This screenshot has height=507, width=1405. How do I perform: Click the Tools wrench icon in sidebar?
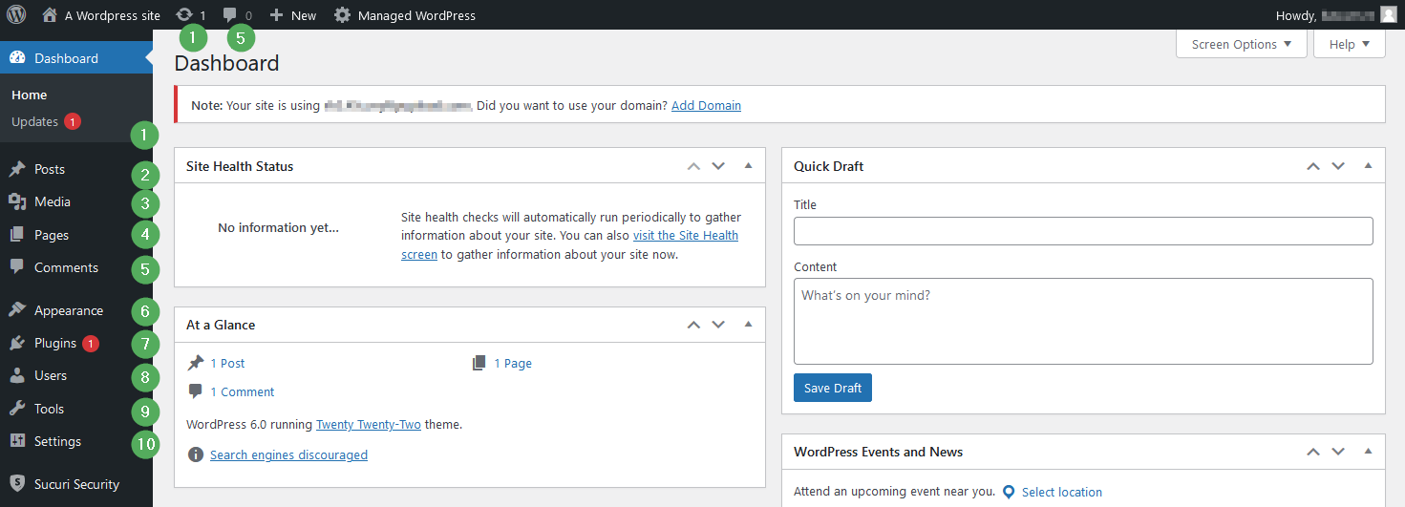pos(17,409)
